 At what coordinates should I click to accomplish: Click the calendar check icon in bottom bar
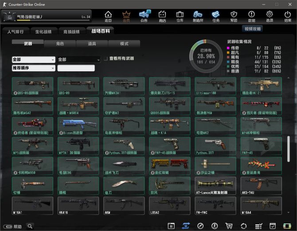(273, 226)
